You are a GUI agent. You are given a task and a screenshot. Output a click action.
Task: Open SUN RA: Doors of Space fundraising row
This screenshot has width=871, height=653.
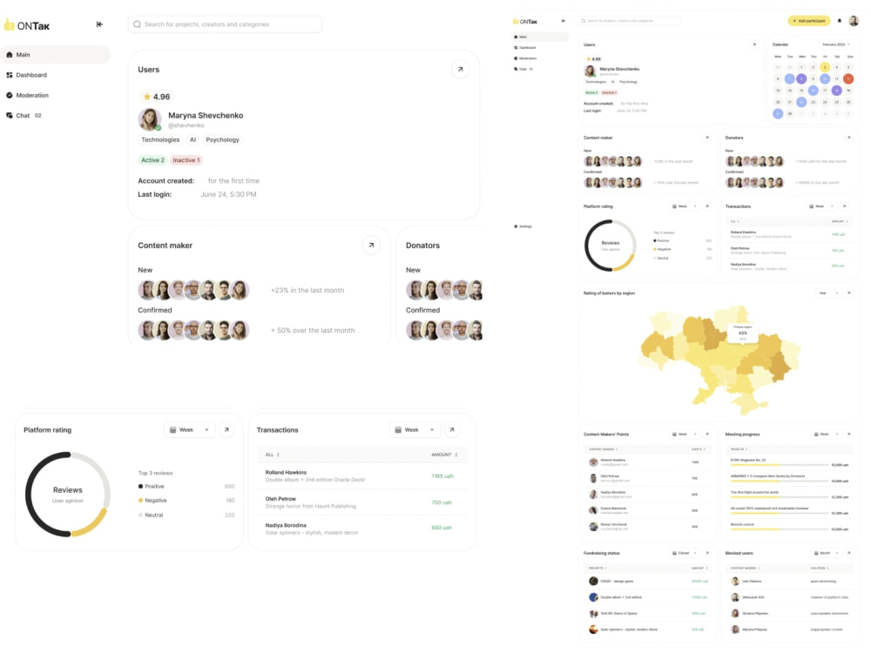(647, 614)
